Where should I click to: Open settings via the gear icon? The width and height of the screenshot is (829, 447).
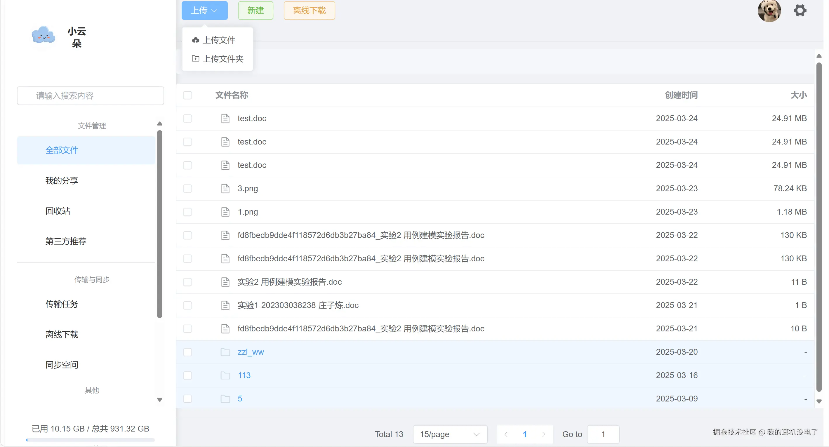click(800, 11)
